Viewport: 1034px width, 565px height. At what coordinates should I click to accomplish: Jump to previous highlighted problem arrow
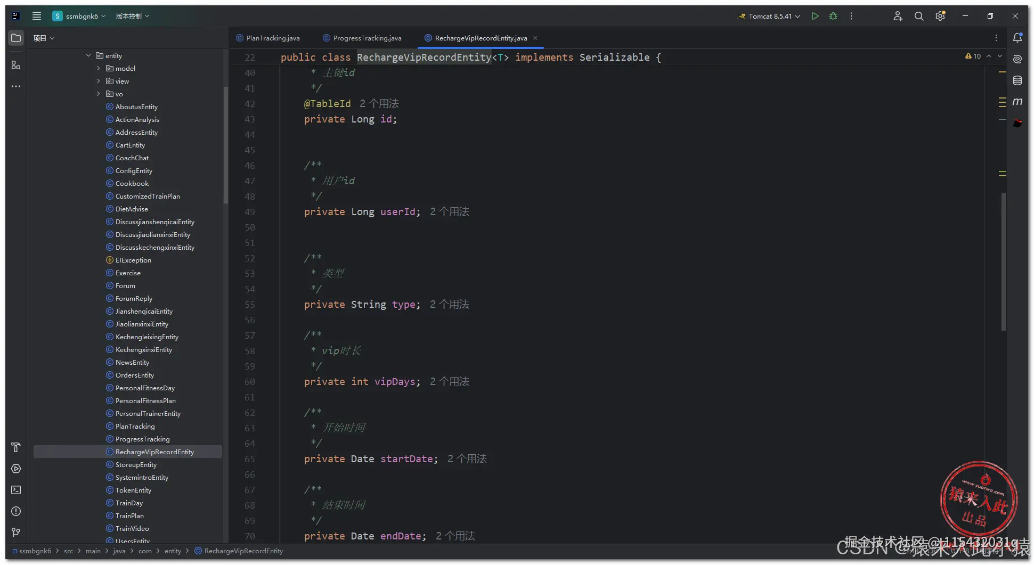pos(989,56)
